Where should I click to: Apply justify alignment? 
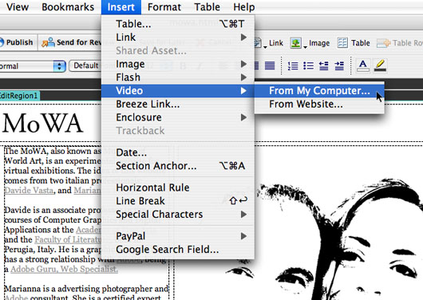(270, 65)
